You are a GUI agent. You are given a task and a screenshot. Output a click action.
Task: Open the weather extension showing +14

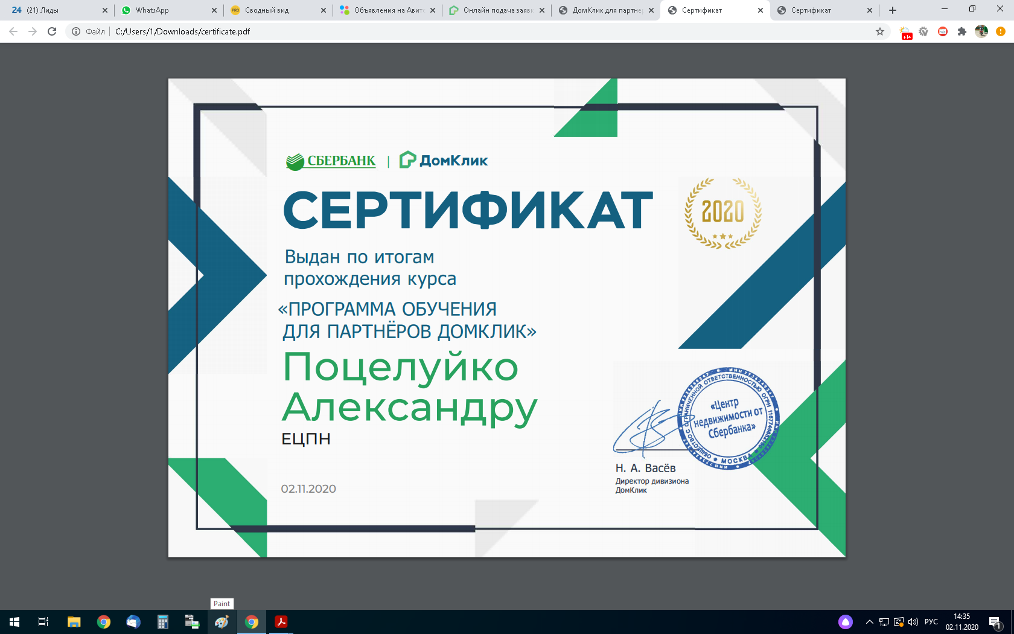tap(905, 33)
